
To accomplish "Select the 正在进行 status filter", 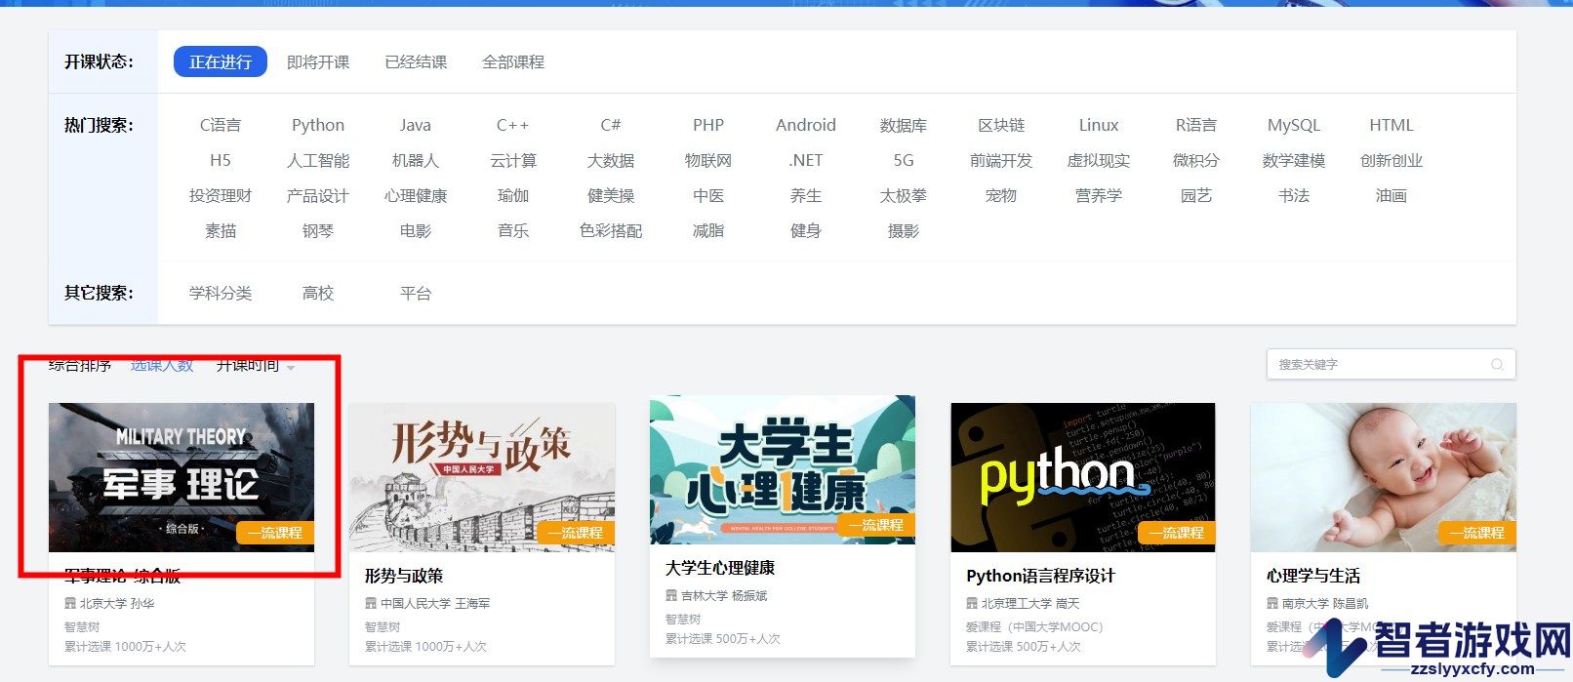I will 221,61.
